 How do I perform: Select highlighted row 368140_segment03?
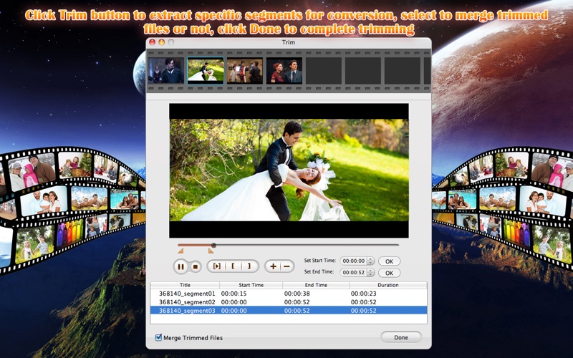289,311
